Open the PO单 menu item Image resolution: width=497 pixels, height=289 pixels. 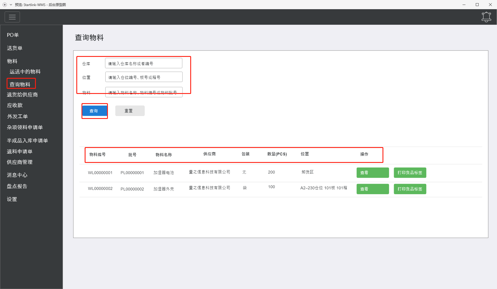[13, 35]
